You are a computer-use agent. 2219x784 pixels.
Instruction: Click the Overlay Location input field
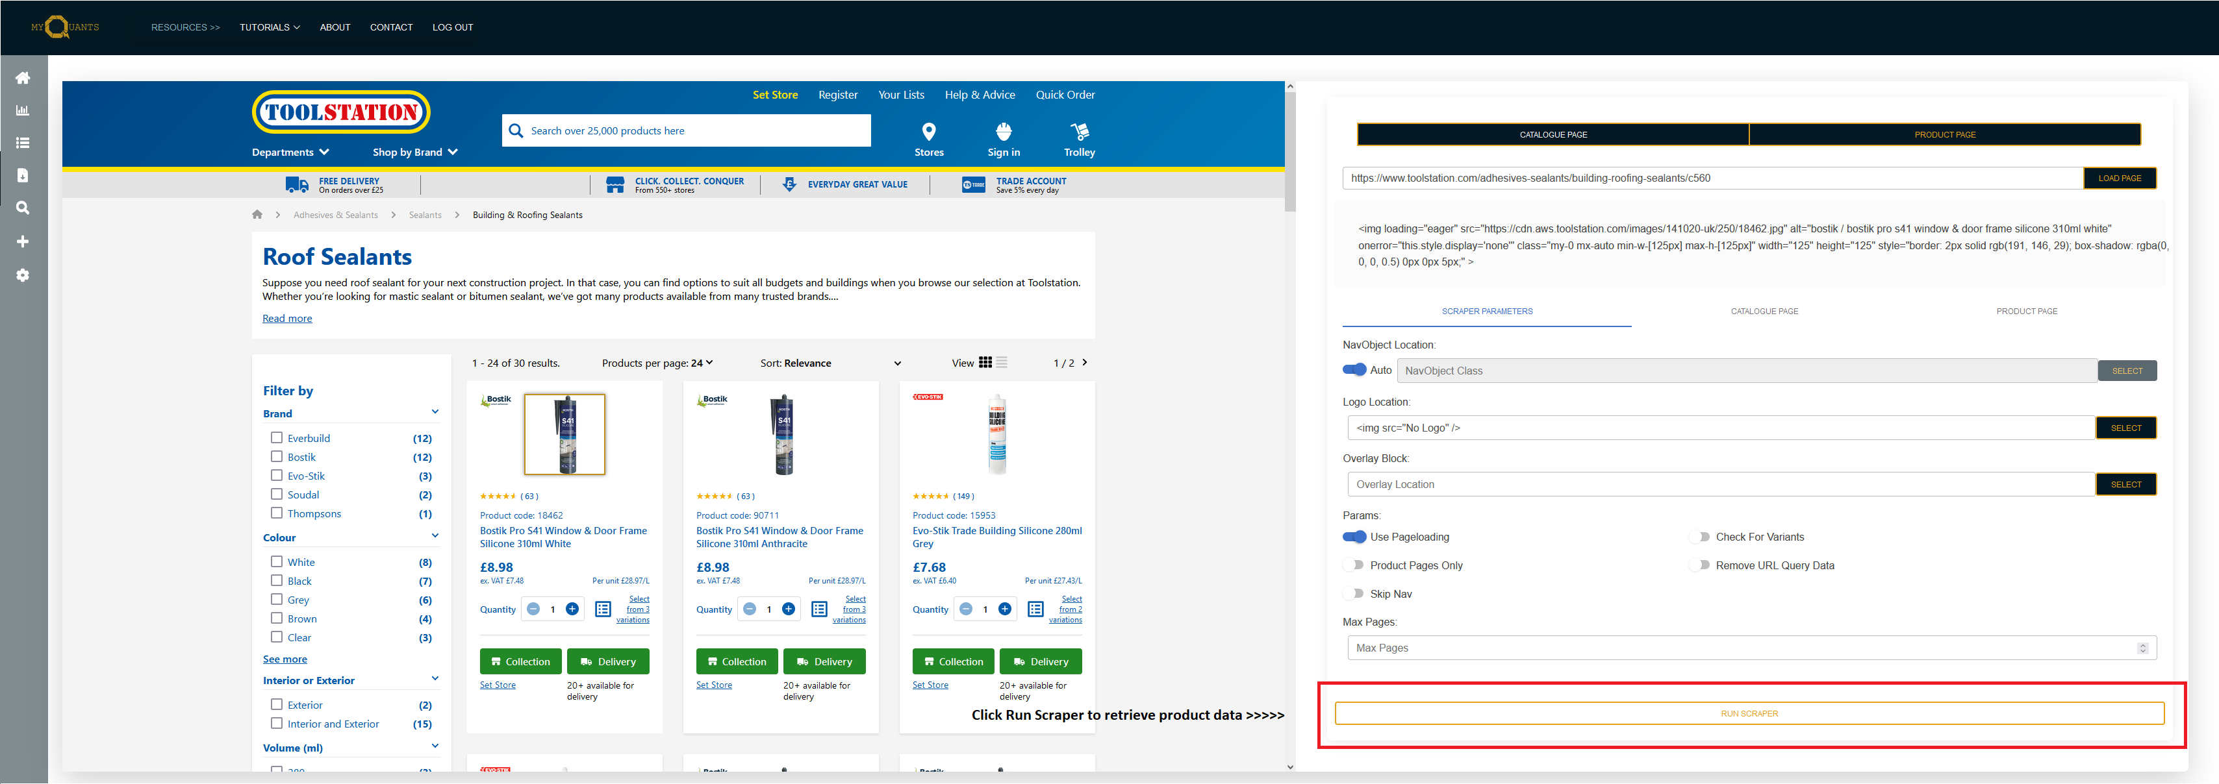(x=1721, y=485)
